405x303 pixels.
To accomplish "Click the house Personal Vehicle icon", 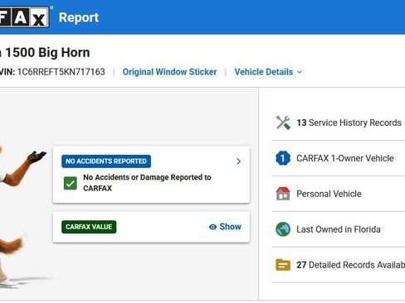I will [x=283, y=194].
